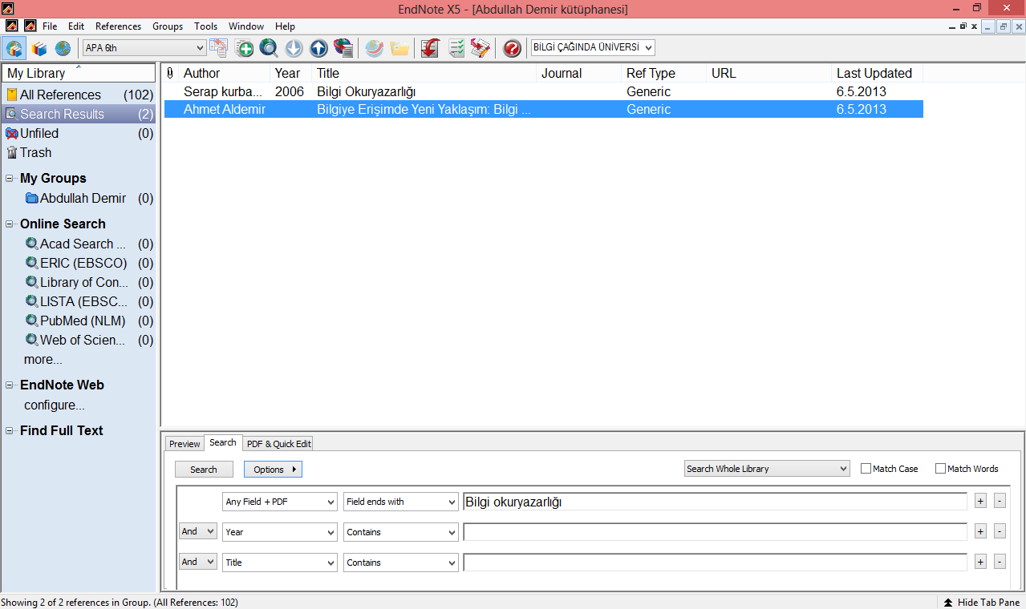Collapse the Find Full Text section
1026x609 pixels.
click(10, 431)
